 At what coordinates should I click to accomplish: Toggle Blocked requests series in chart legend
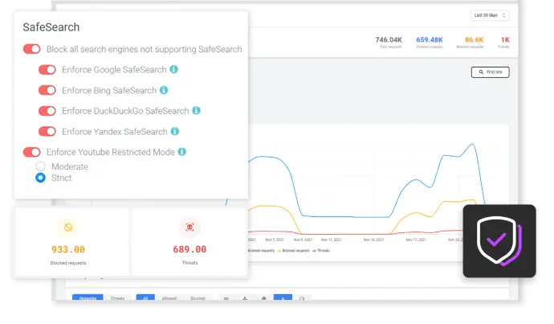(293, 250)
